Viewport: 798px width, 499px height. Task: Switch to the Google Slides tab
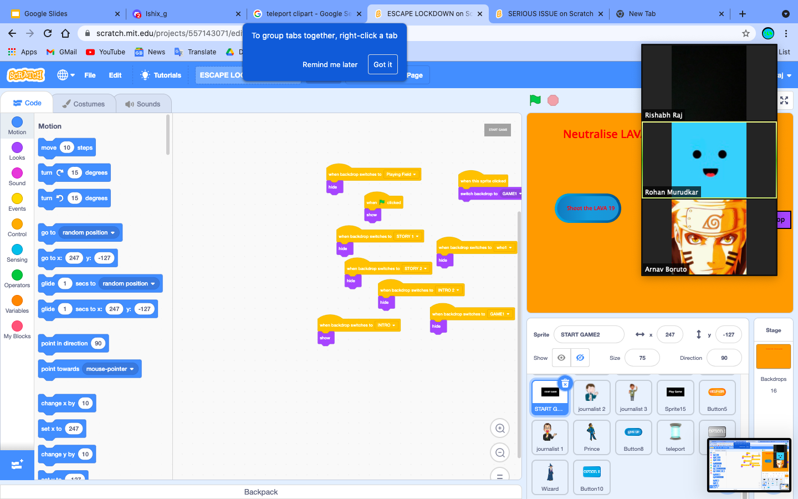[65, 14]
